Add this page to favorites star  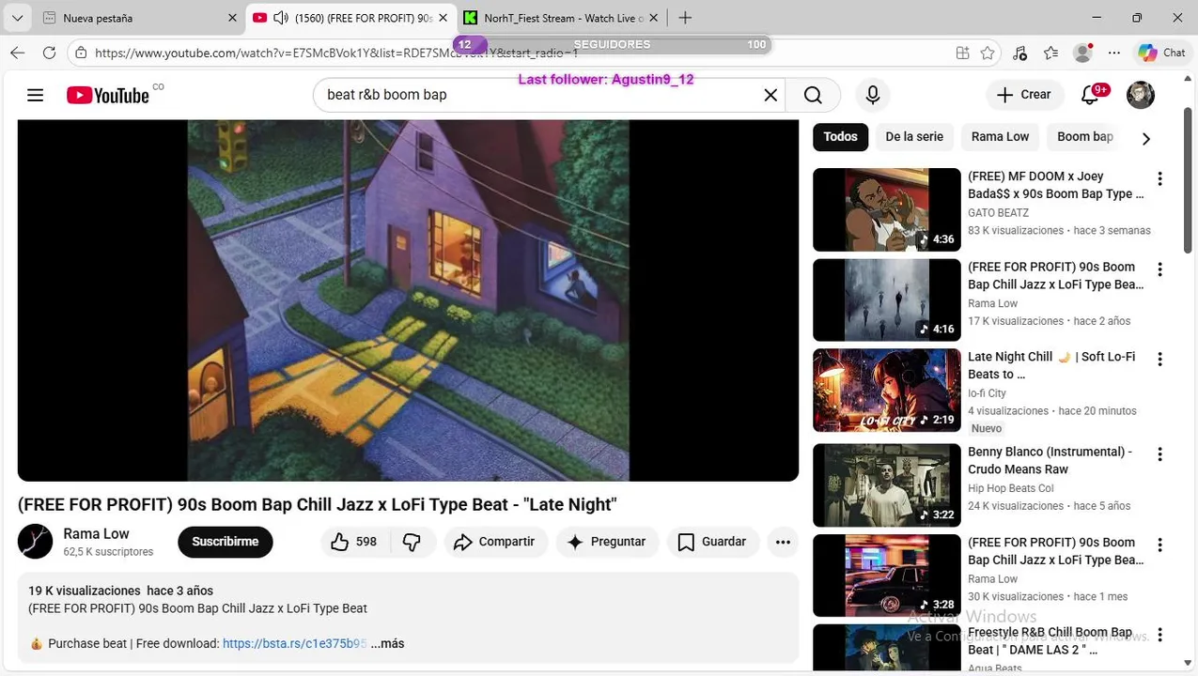pyautogui.click(x=988, y=53)
